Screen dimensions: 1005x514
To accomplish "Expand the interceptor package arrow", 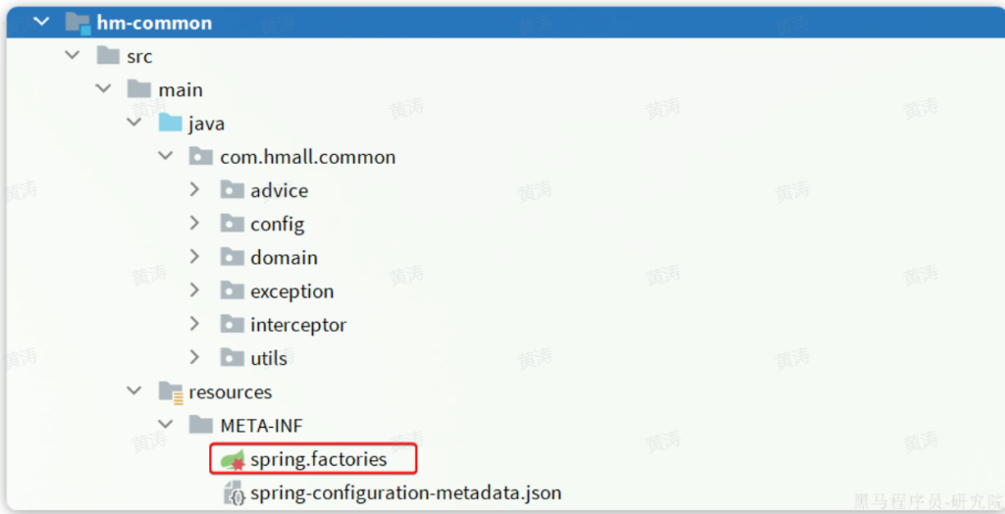I will coord(194,324).
